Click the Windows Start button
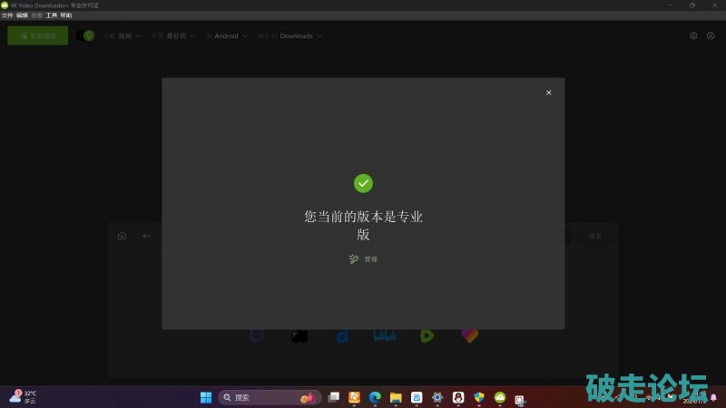Viewport: 726px width, 408px height. (x=205, y=397)
